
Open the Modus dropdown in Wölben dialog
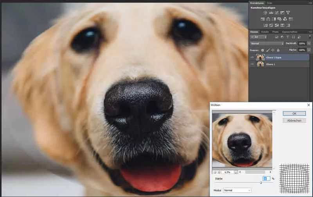[237, 190]
